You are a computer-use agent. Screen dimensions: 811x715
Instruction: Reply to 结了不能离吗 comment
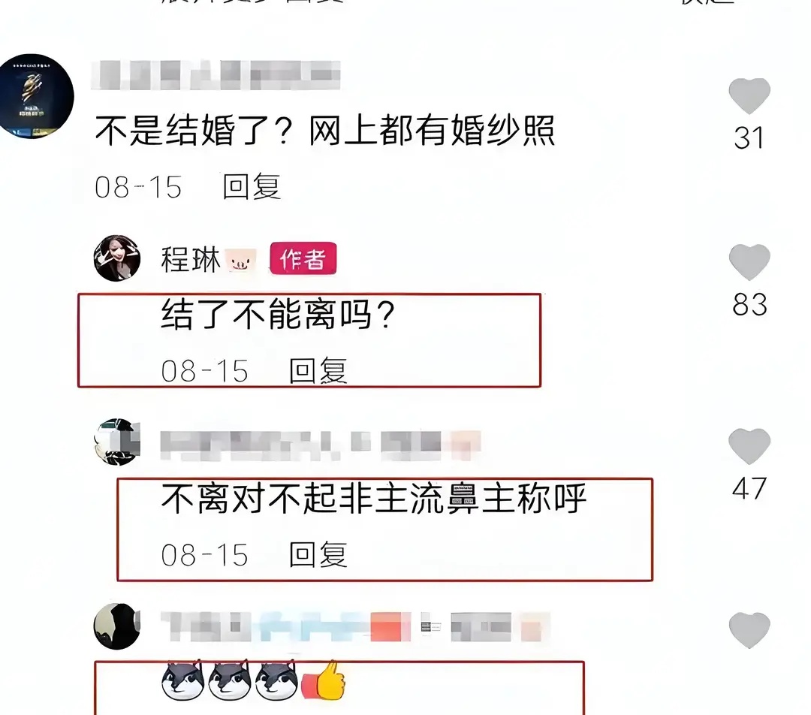tap(318, 370)
